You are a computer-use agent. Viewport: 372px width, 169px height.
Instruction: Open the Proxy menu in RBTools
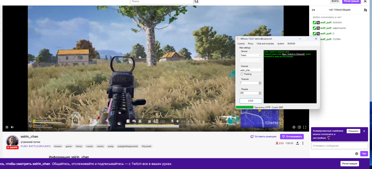tap(251, 43)
